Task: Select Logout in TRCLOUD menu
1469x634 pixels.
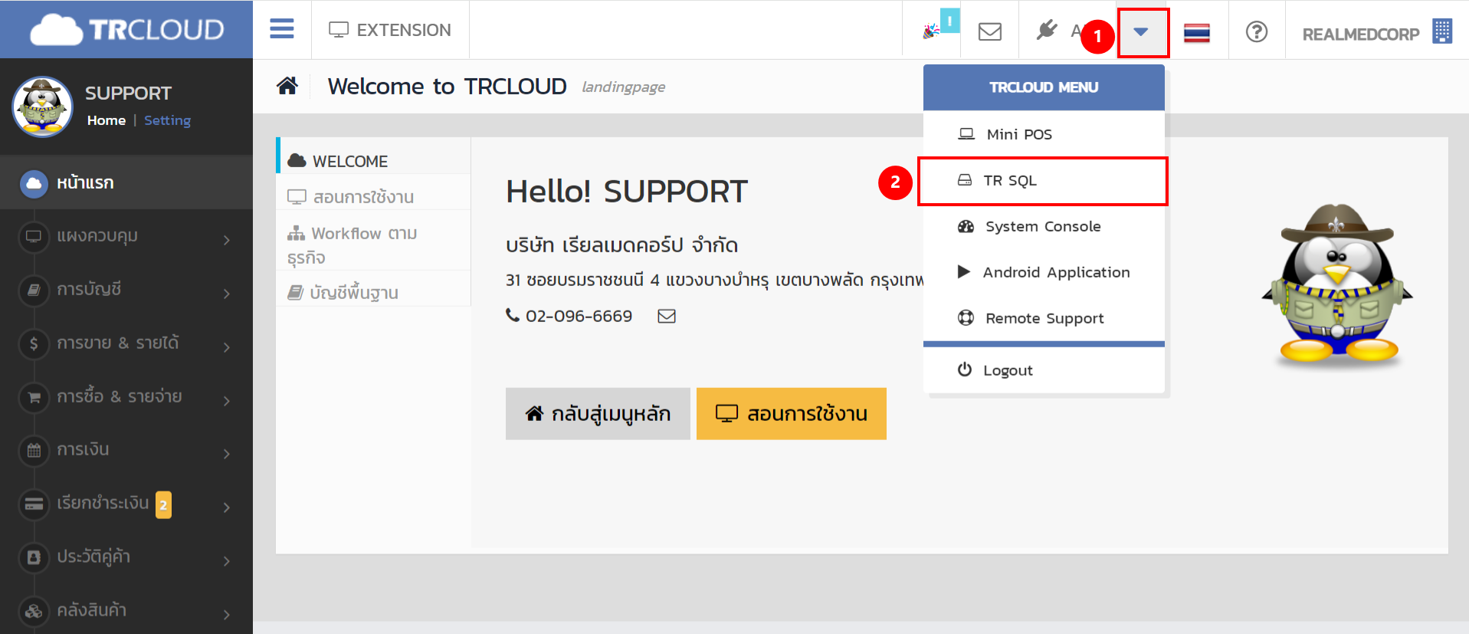Action: pos(1044,370)
